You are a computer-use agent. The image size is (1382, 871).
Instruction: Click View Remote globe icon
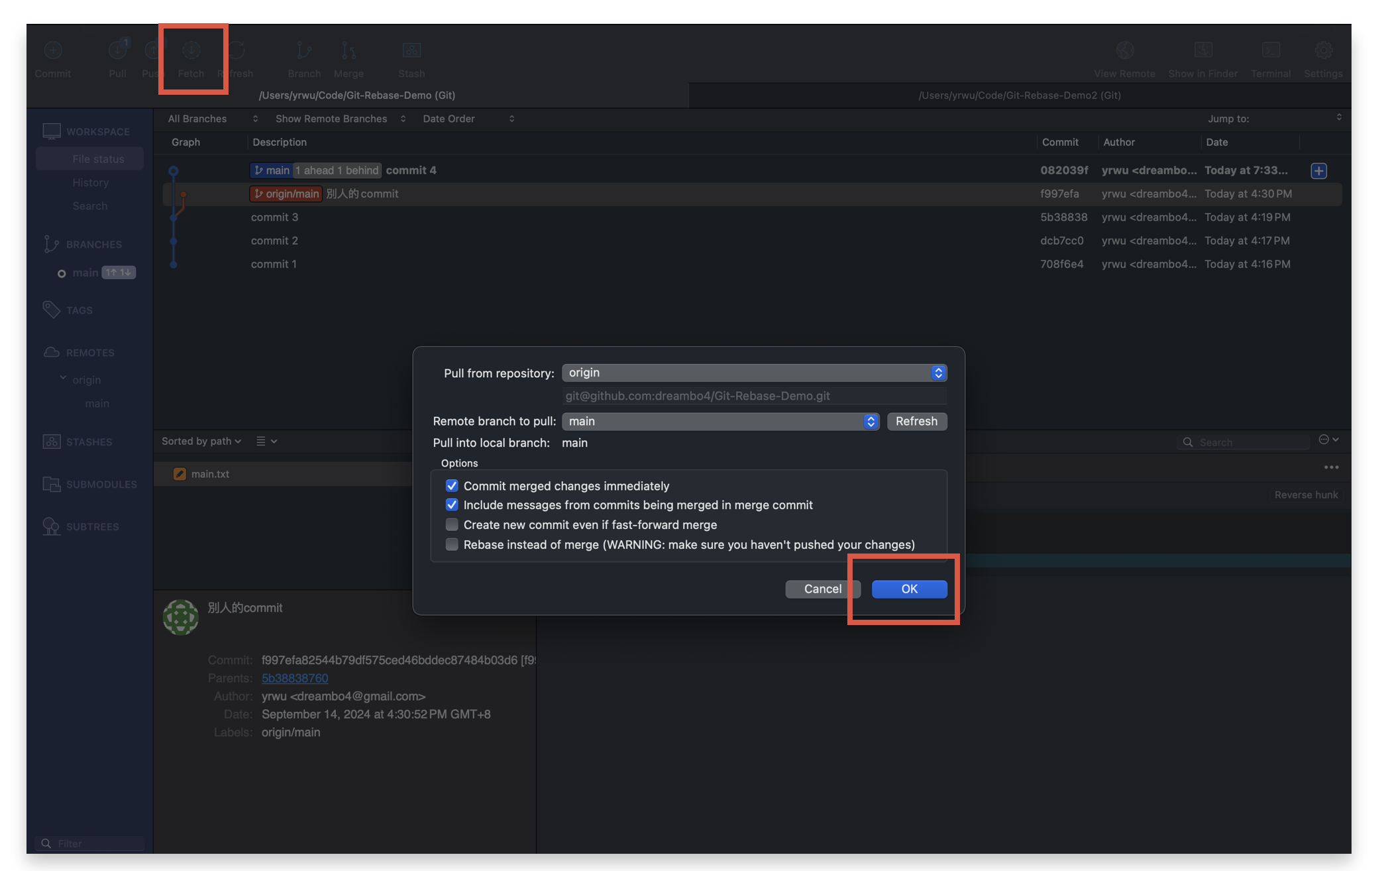click(x=1124, y=51)
